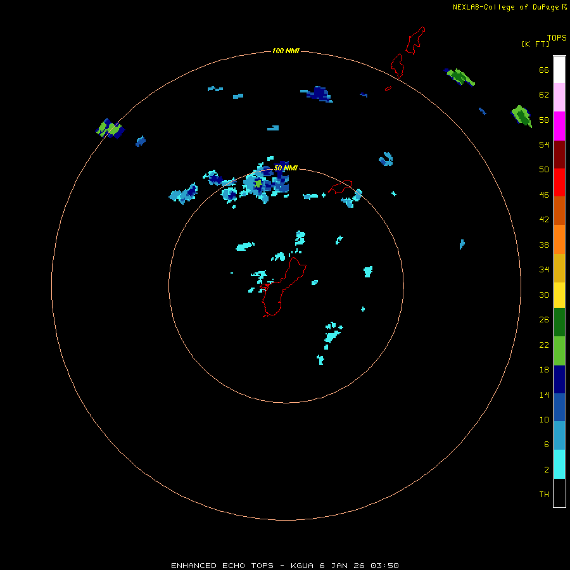Viewport: 570px width, 570px height.
Task: Click the light blue swatch near 6
Action: point(559,436)
